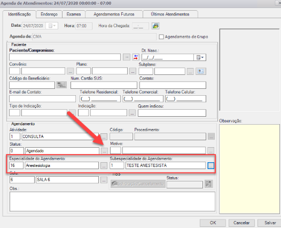Viewport: 281px width, 228px height.
Task: Open Subplano lookup ellipsis button
Action: (x=190, y=71)
